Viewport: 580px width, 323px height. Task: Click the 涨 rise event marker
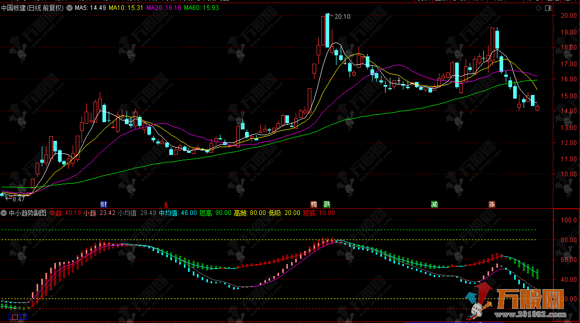tap(492, 204)
